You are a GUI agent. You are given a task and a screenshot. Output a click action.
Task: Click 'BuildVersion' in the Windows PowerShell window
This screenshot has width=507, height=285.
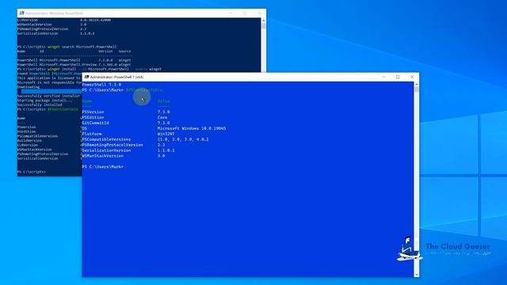(29, 141)
